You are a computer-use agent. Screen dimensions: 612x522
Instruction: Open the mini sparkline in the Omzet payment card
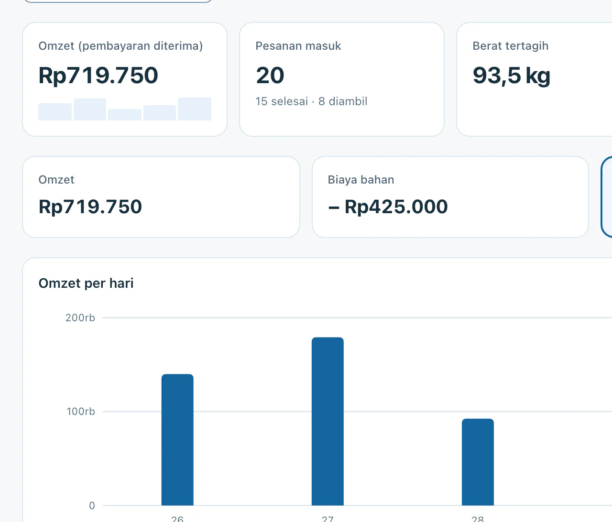coord(125,109)
